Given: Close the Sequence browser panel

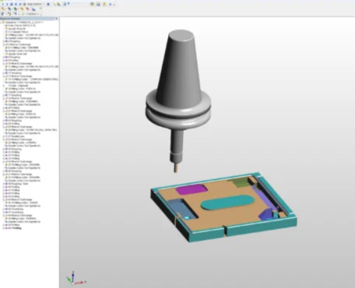Looking at the screenshot, I should click(56, 19).
